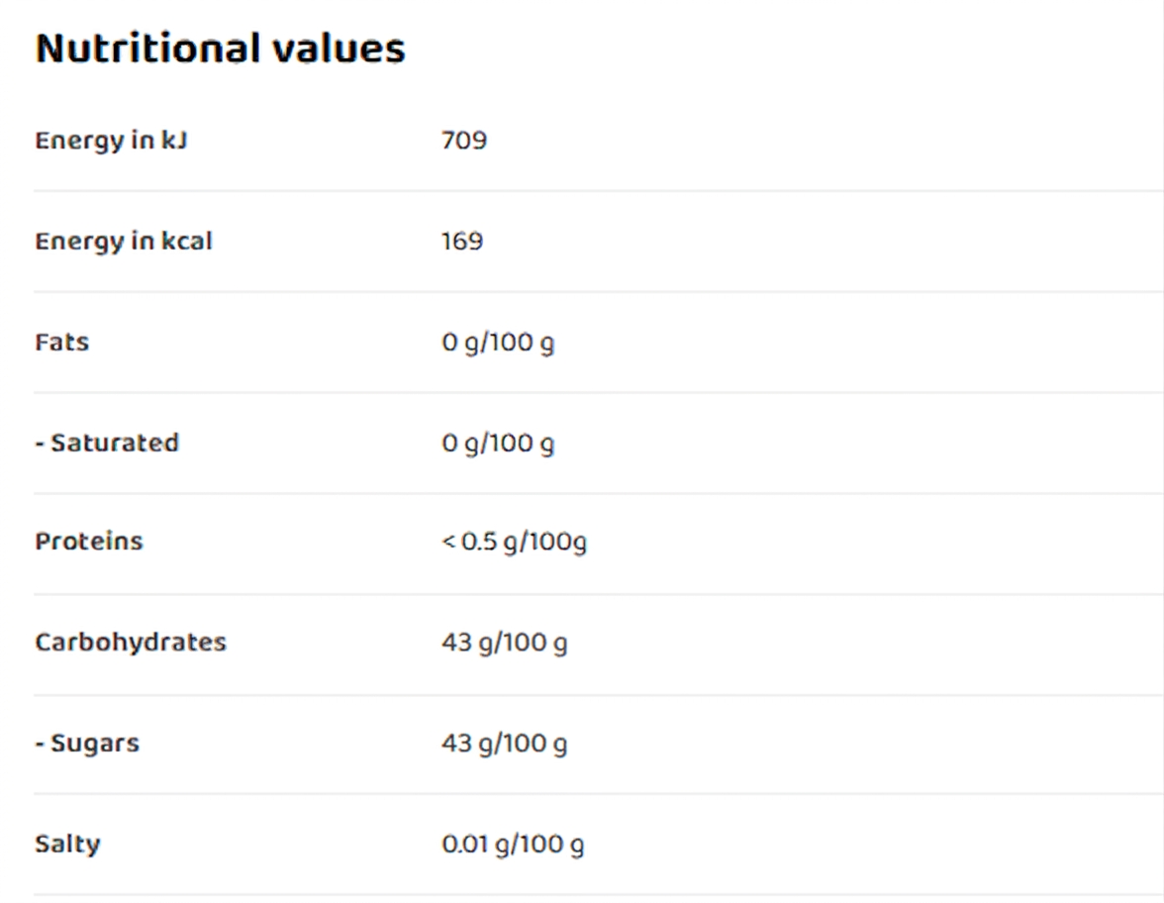Image resolution: width=1164 pixels, height=903 pixels.
Task: Select the Saturated value '0 g/100 g'
Action: coord(498,444)
